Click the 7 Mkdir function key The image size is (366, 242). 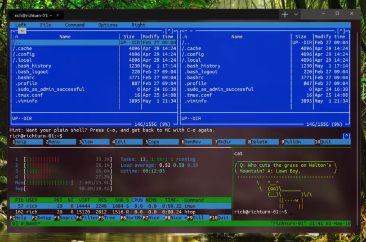tap(230, 141)
